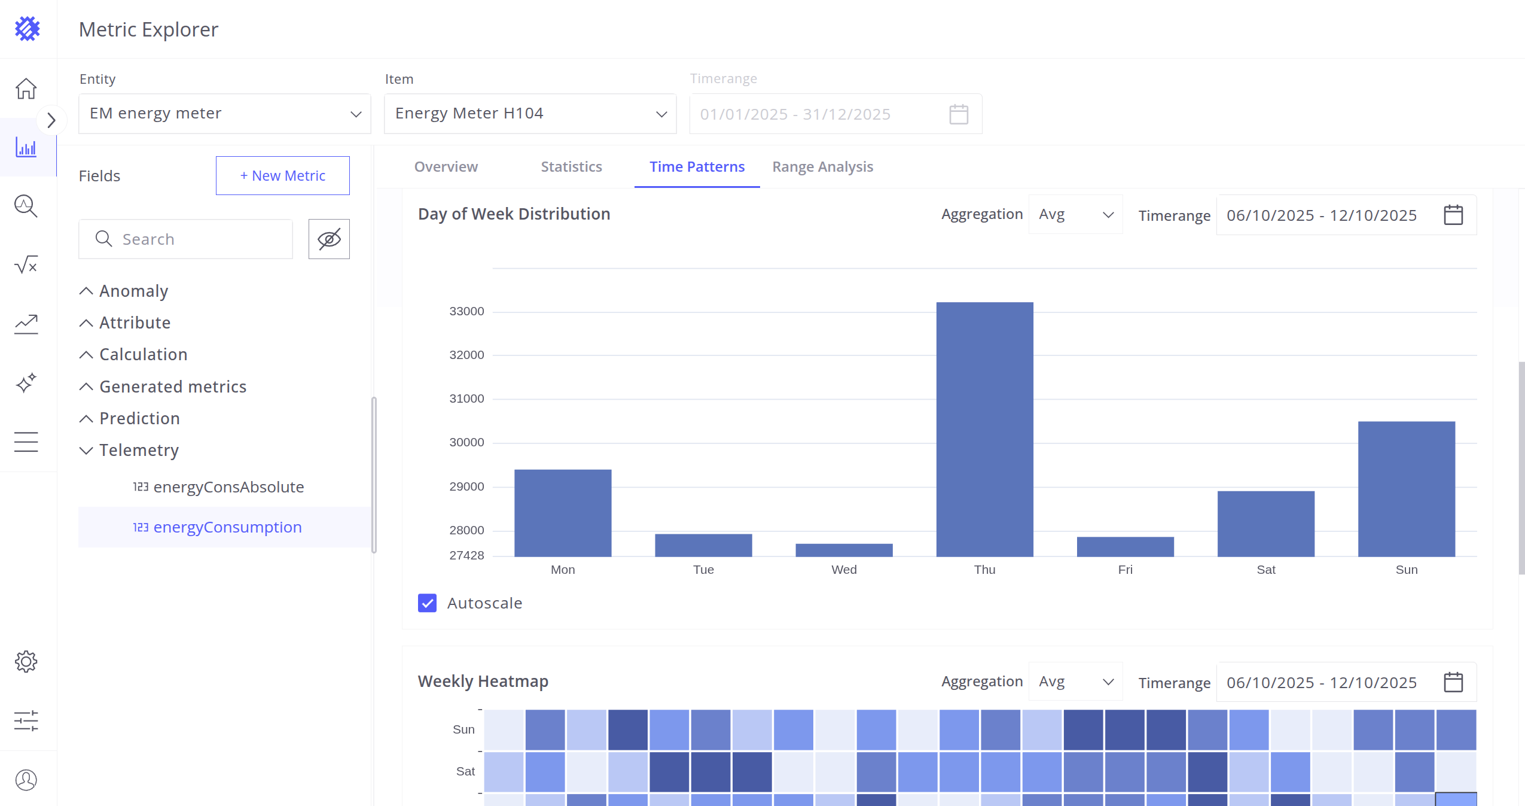Open the trend line chart icon

pyautogui.click(x=26, y=324)
